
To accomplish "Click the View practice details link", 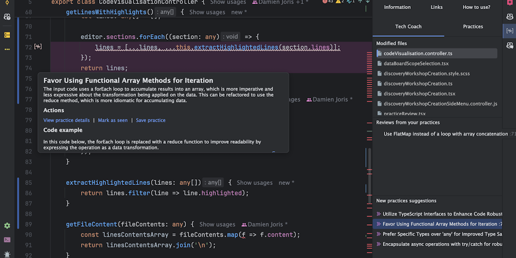I will pos(67,120).
